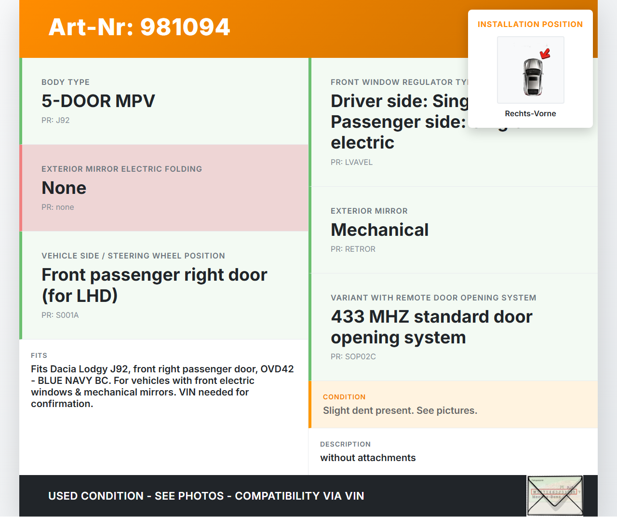Click the orange 'CONDITION' label

pos(344,397)
